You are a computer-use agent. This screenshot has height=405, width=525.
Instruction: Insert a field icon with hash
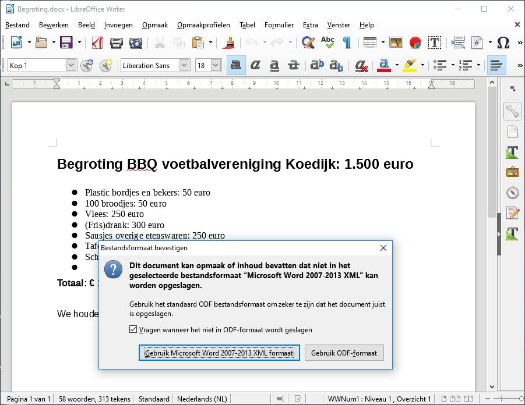(x=477, y=42)
